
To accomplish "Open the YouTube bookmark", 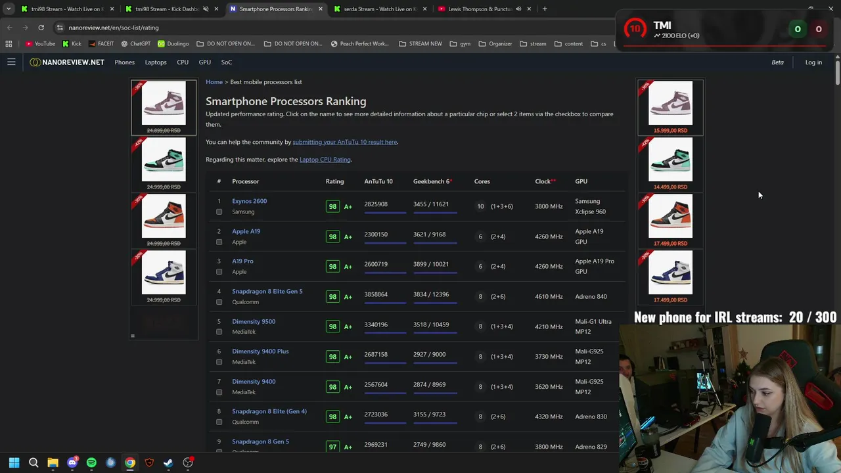I will click(40, 43).
